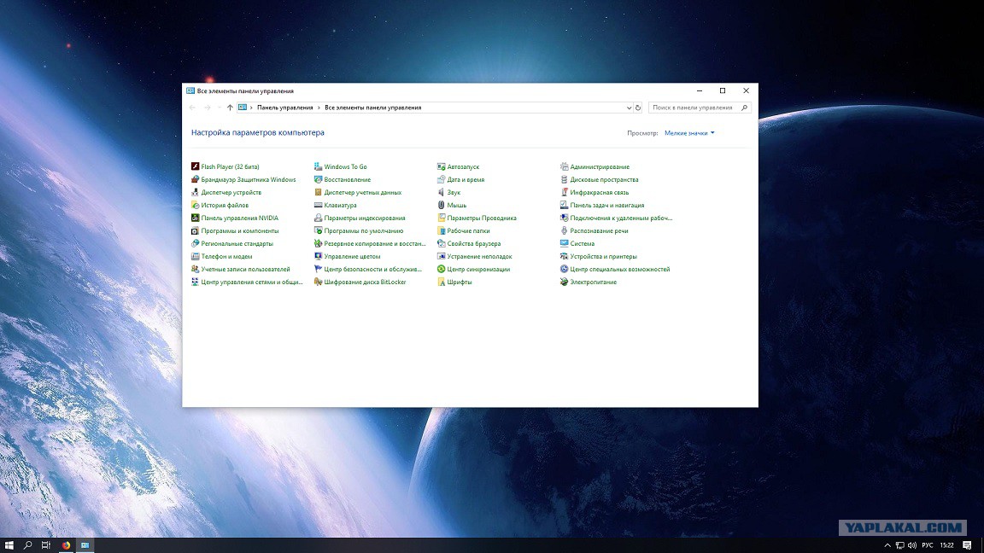984x553 pixels.
Task: Open taskbar search magnifier
Action: [x=27, y=545]
